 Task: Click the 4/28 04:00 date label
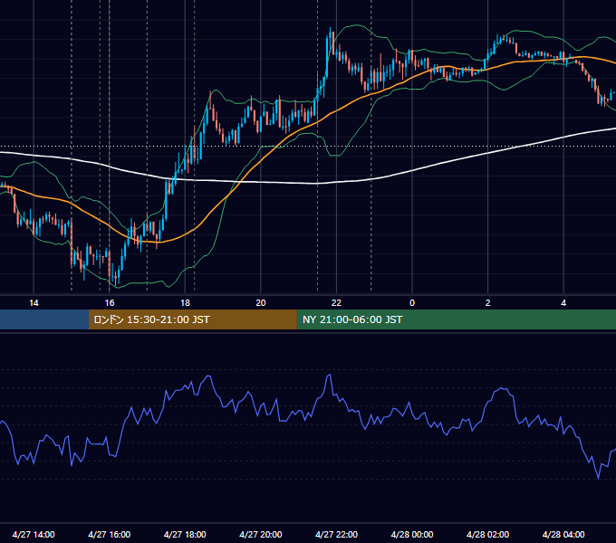[x=563, y=534]
